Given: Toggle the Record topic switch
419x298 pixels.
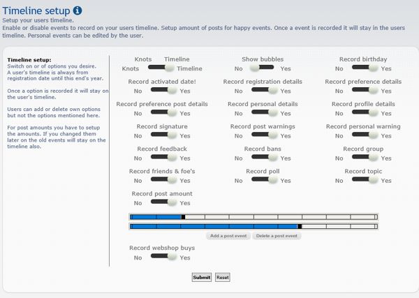Looking at the screenshot, I should coord(363,180).
